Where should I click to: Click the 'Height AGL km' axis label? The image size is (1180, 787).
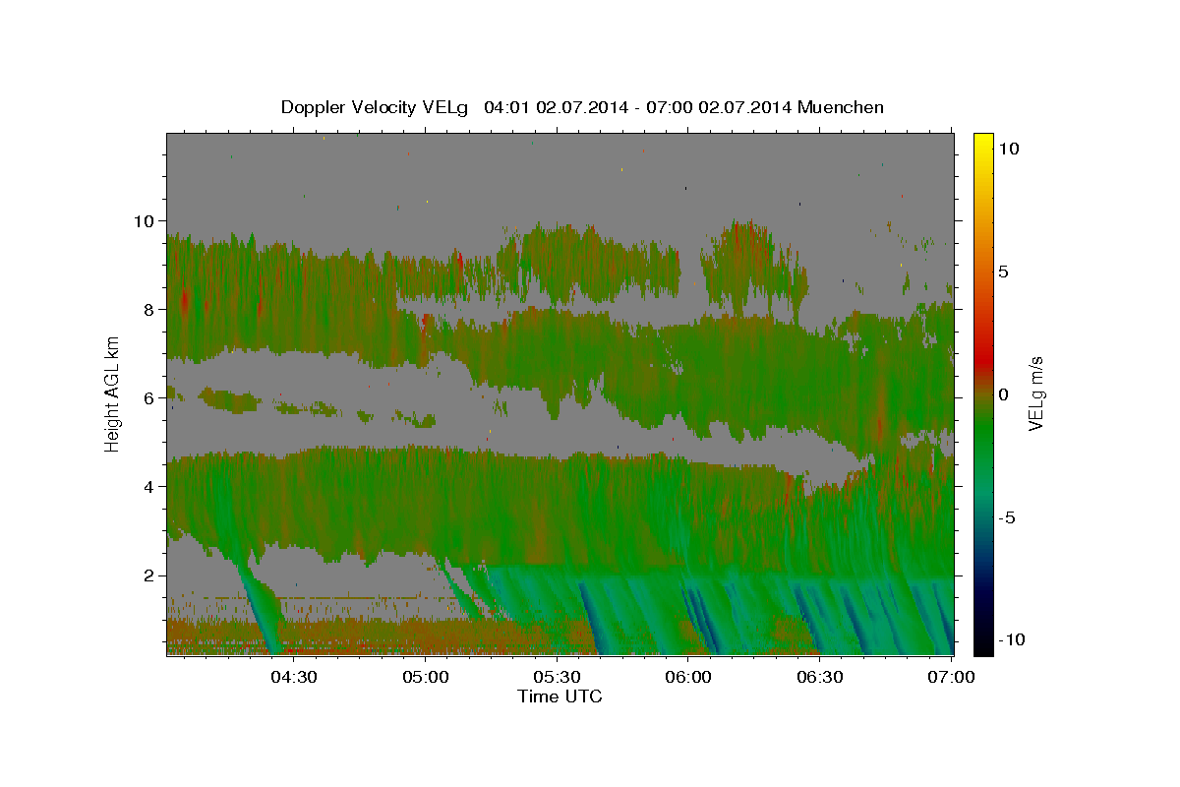tap(112, 393)
